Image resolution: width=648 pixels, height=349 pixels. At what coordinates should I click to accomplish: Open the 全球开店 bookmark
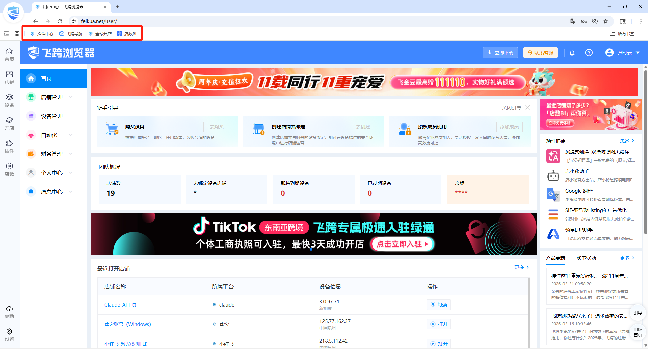tap(100, 34)
